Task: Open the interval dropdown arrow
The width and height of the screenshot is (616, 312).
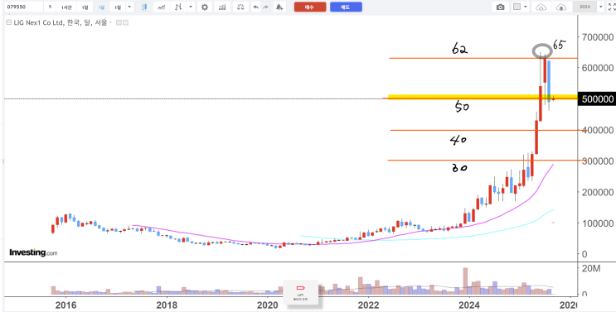Action: 129,7
